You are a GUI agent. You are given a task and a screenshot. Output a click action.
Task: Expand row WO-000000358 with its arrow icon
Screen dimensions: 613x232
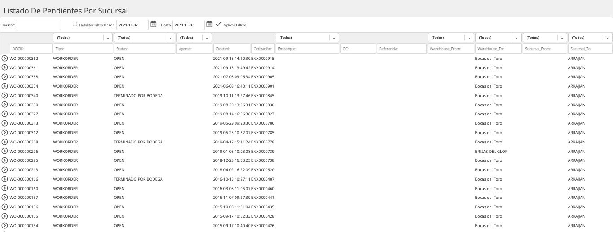(4, 77)
